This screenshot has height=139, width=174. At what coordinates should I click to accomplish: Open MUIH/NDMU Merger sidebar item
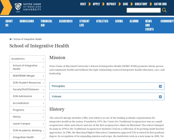(x=27, y=76)
